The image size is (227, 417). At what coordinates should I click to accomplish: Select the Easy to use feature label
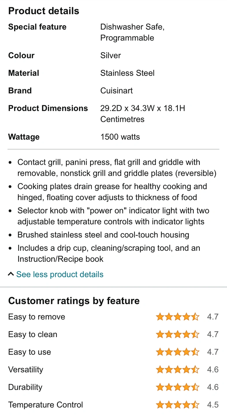click(x=29, y=352)
